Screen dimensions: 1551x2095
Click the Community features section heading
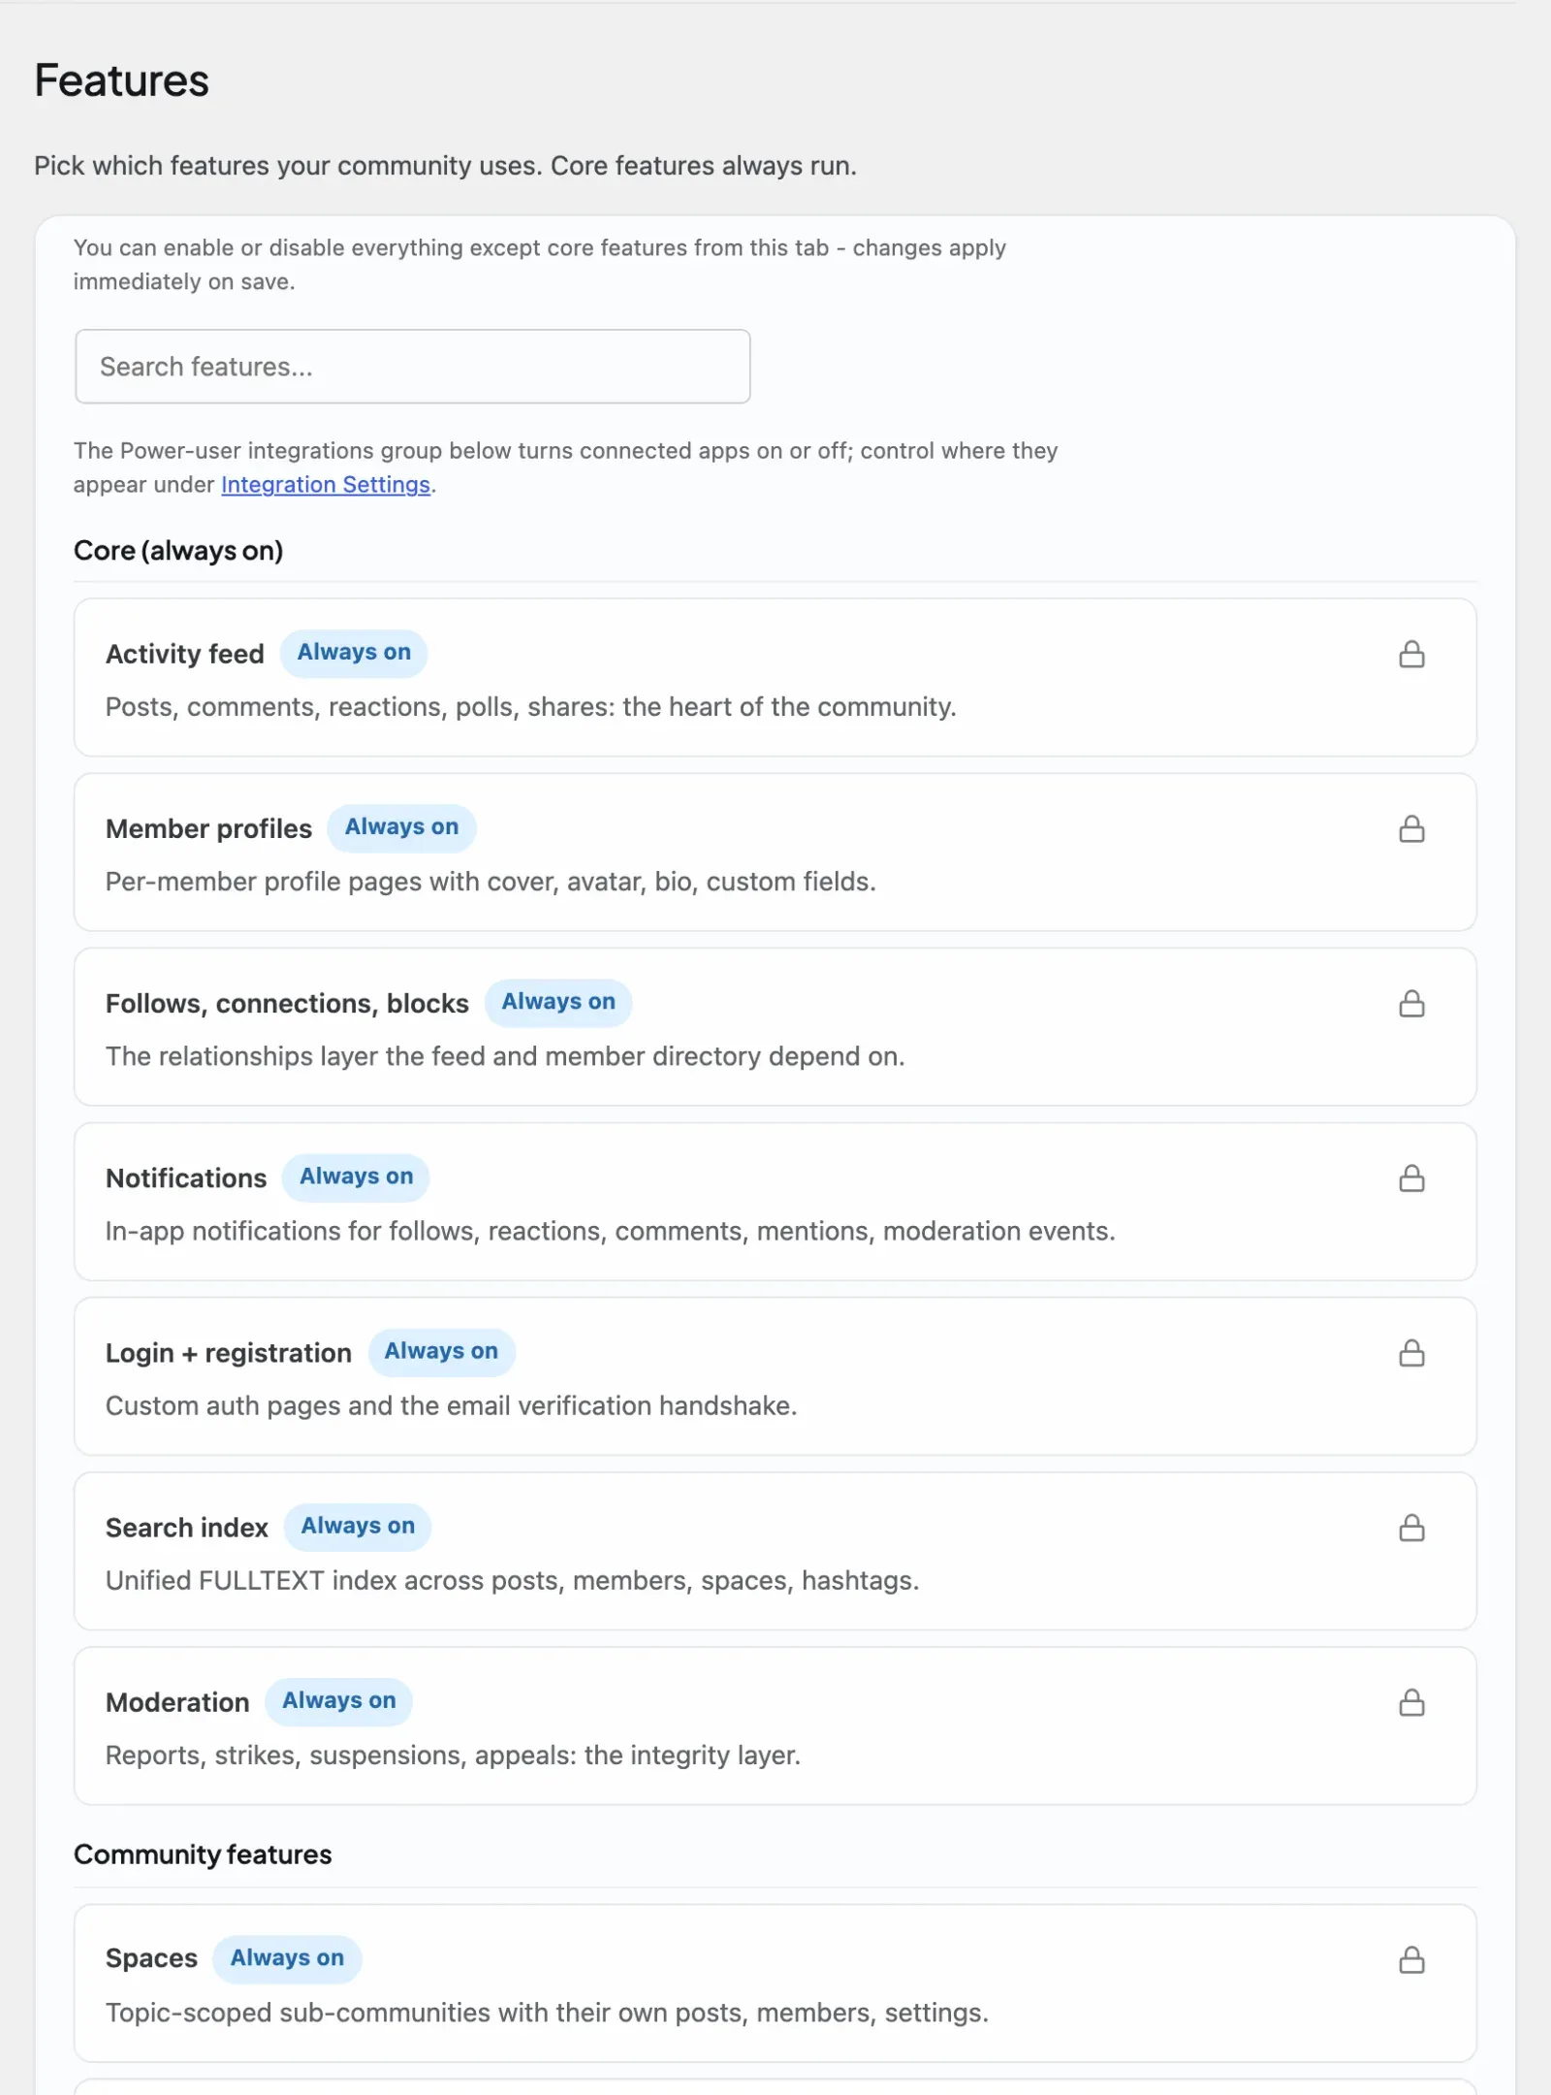coord(203,1854)
